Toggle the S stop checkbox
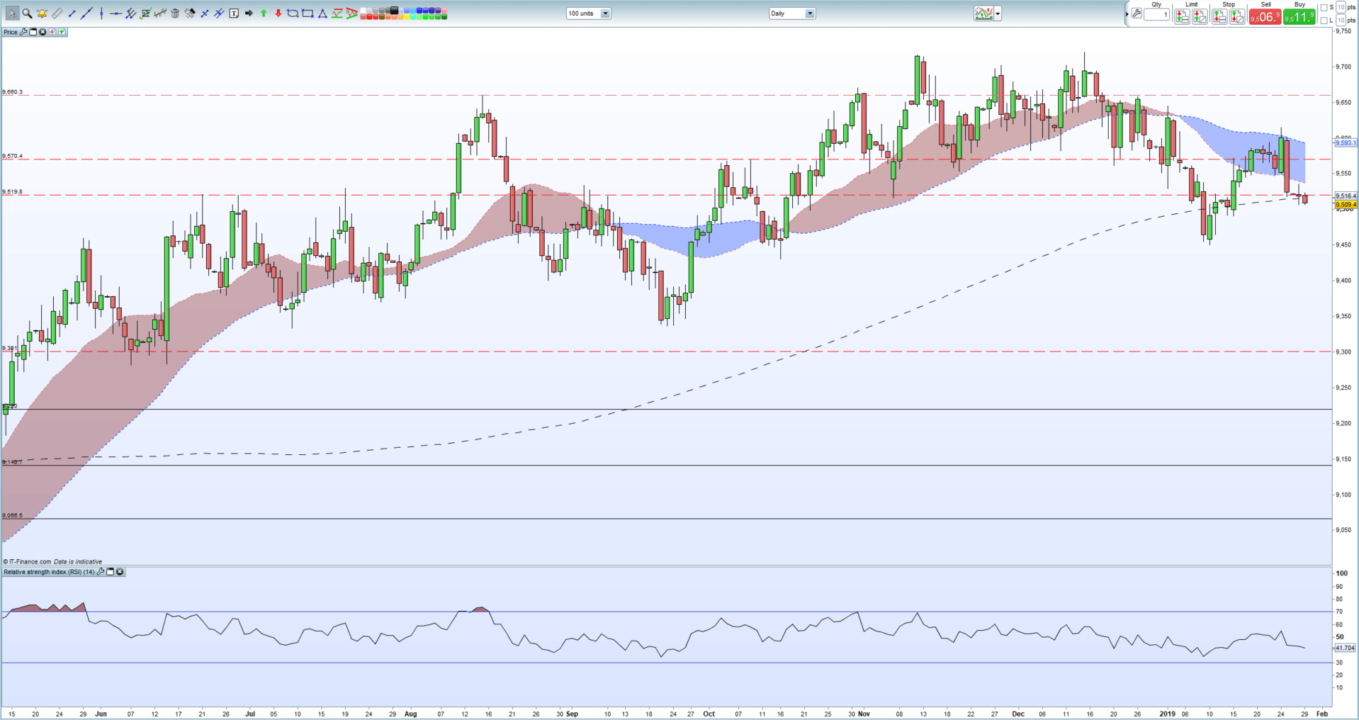The width and height of the screenshot is (1359, 720). click(x=1324, y=7)
